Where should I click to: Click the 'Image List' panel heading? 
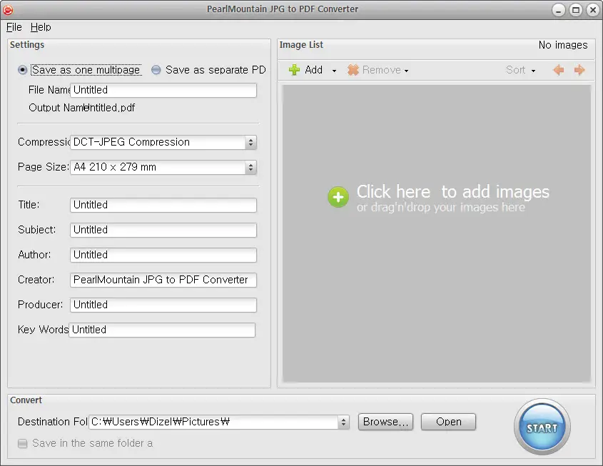point(301,45)
